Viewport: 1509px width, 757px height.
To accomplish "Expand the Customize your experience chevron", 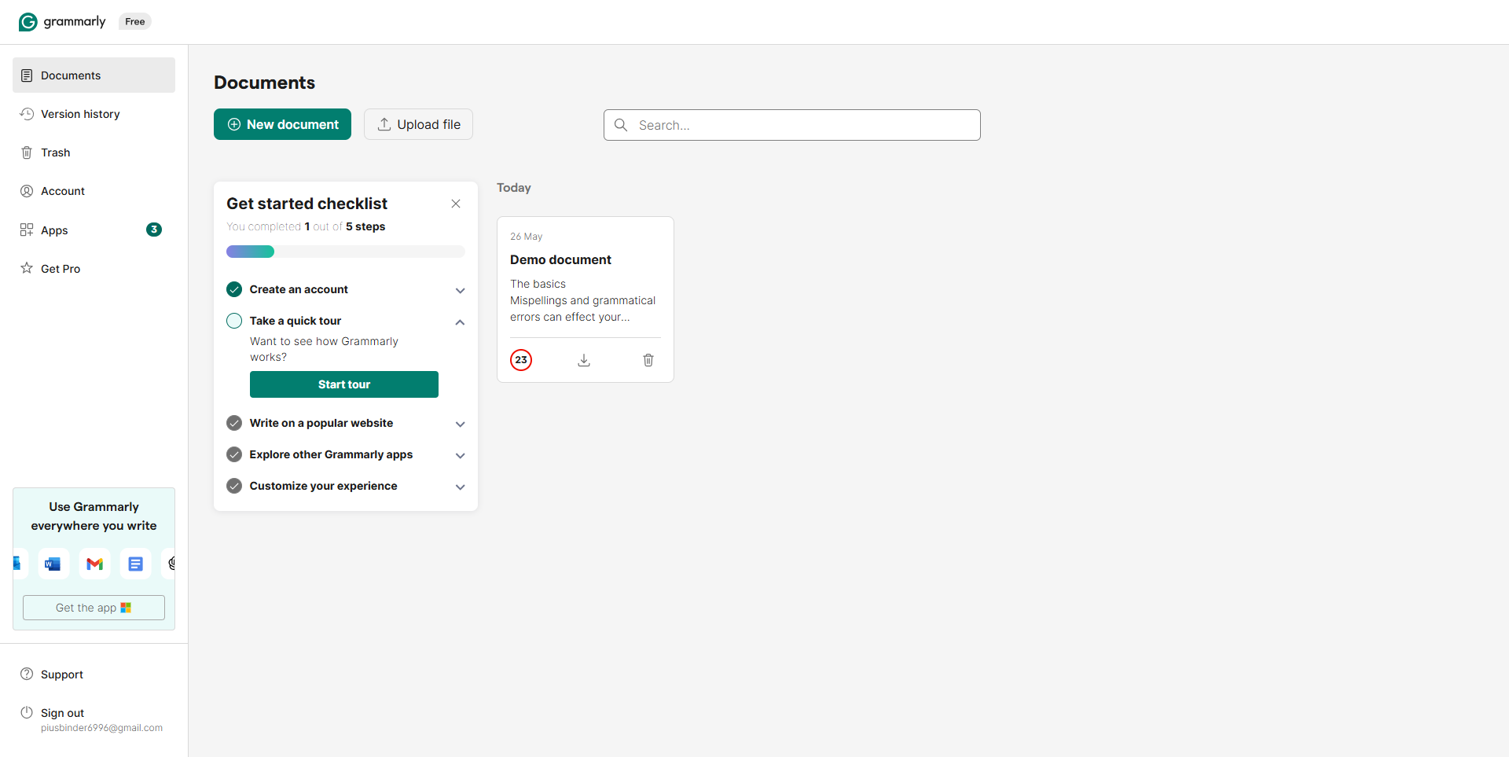I will (x=461, y=487).
